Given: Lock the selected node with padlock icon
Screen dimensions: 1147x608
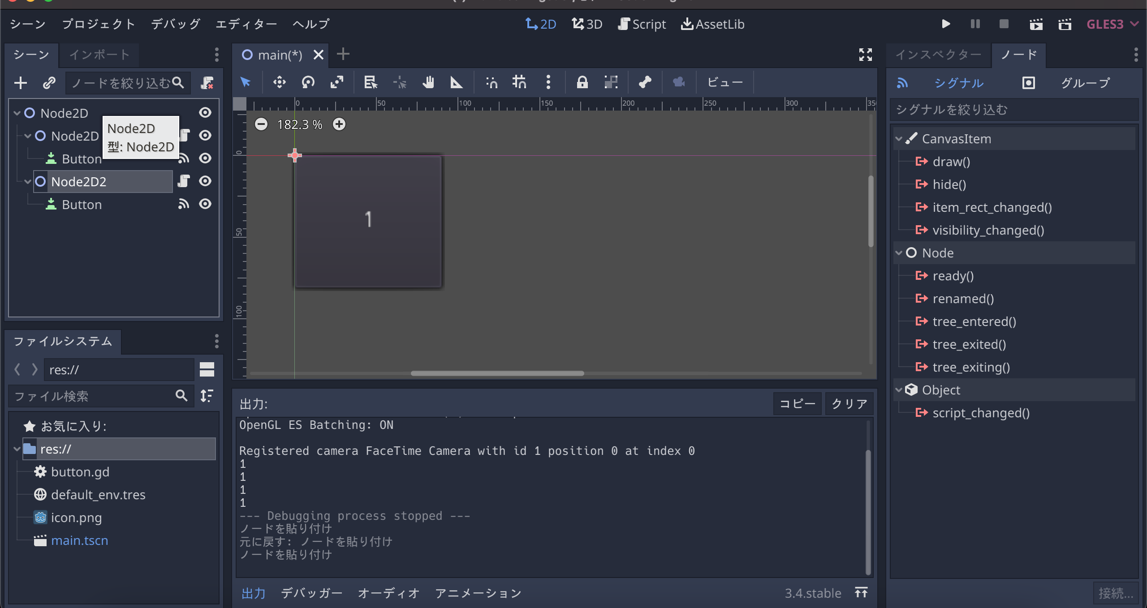Looking at the screenshot, I should 582,82.
